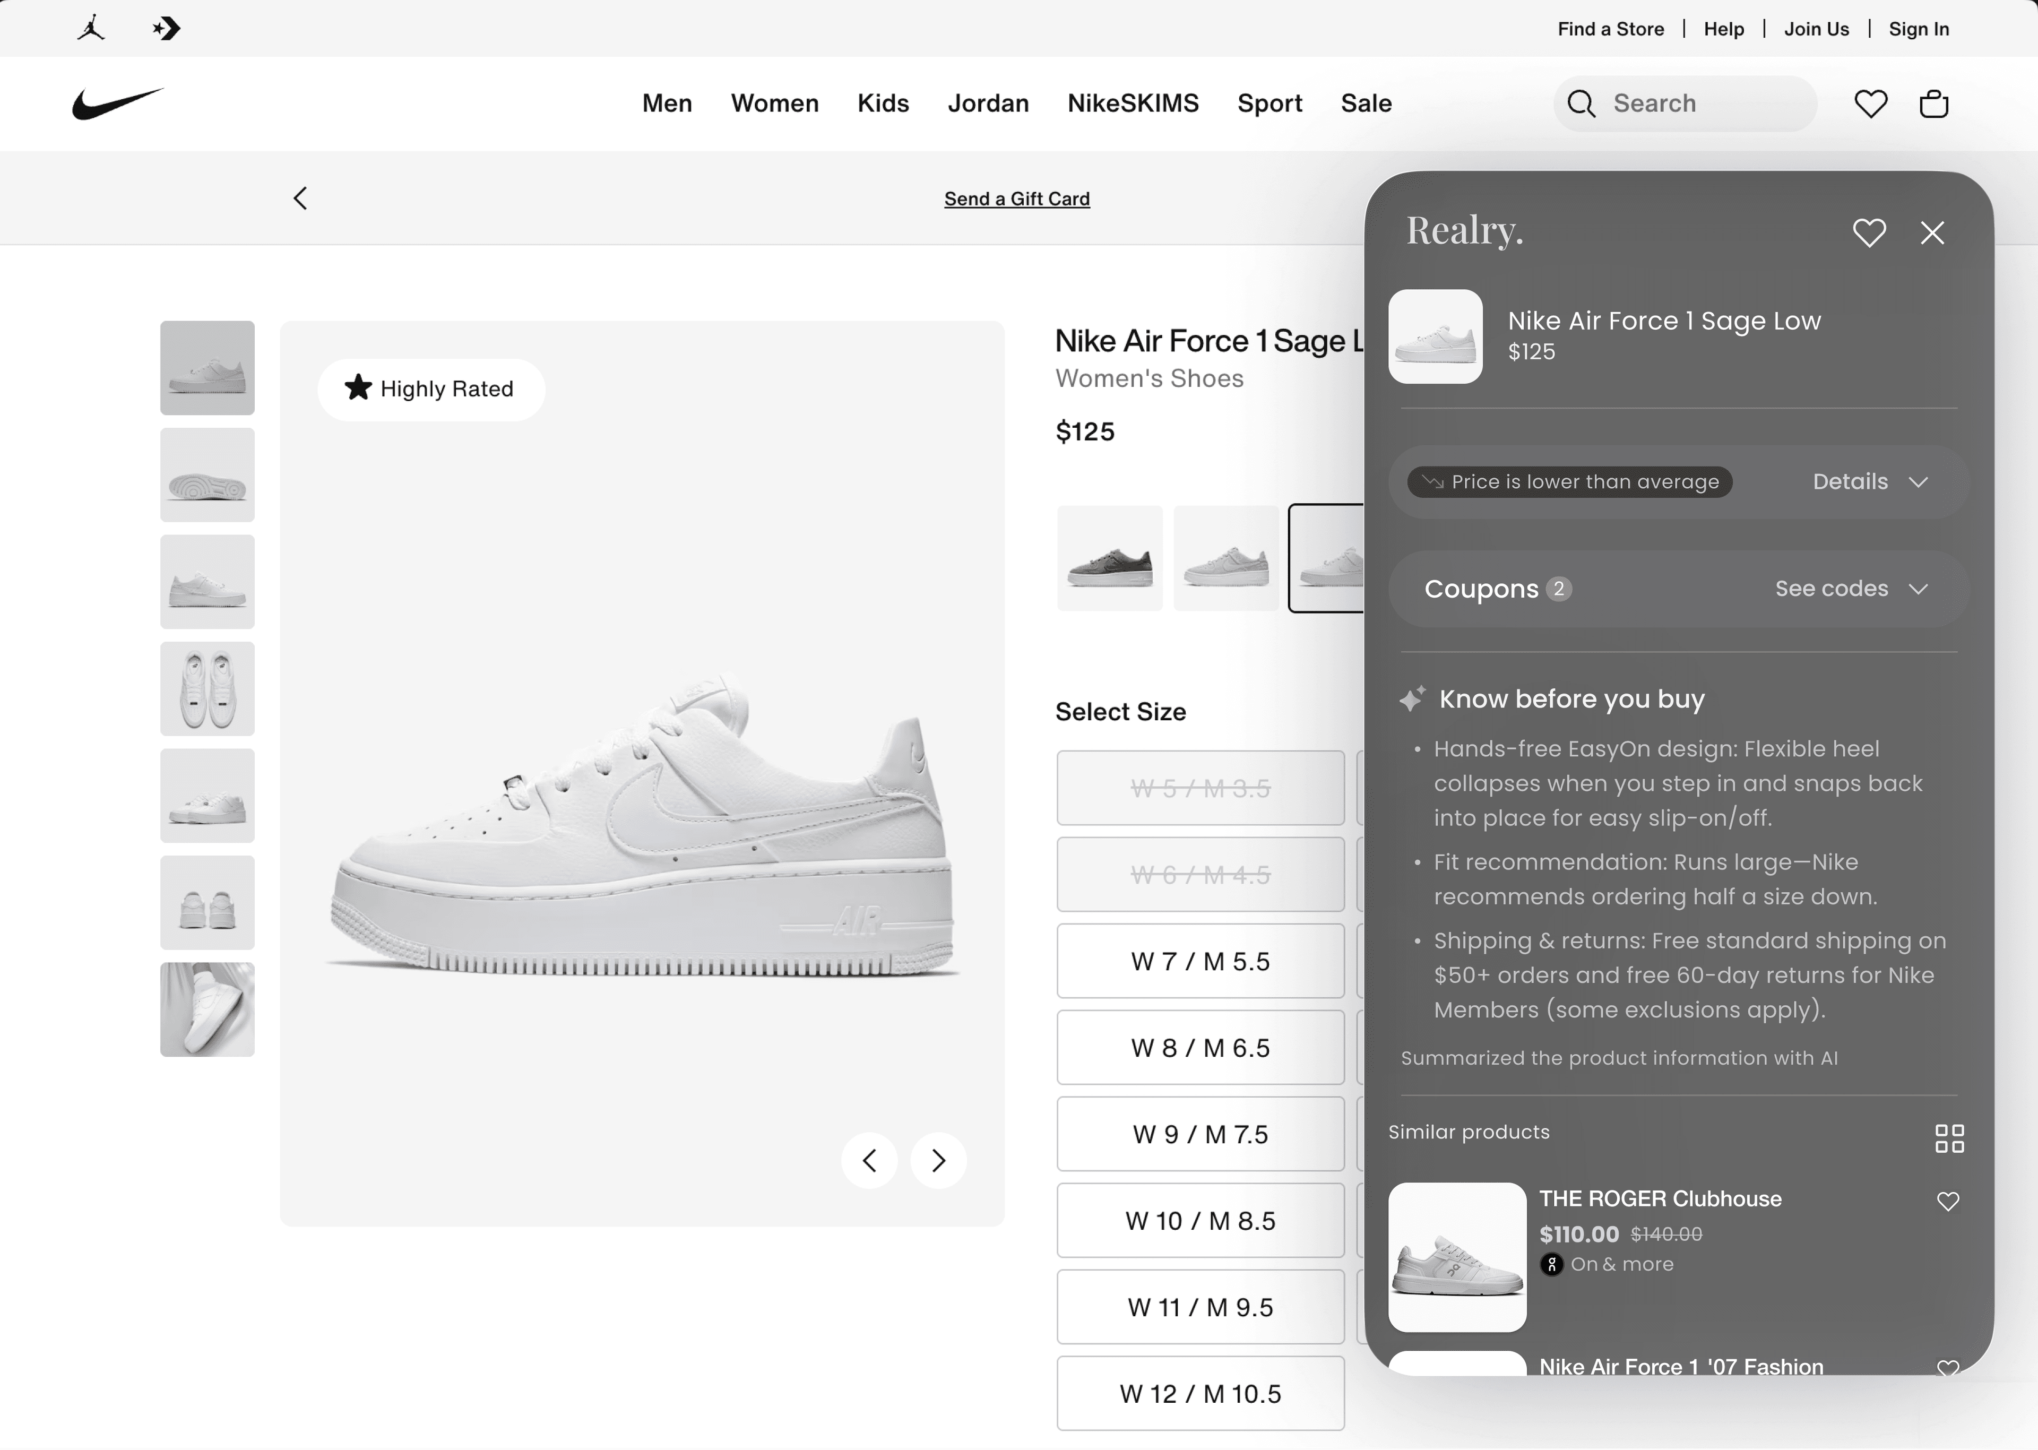Open the shopping bag icon
2038x1450 pixels.
click(1933, 103)
